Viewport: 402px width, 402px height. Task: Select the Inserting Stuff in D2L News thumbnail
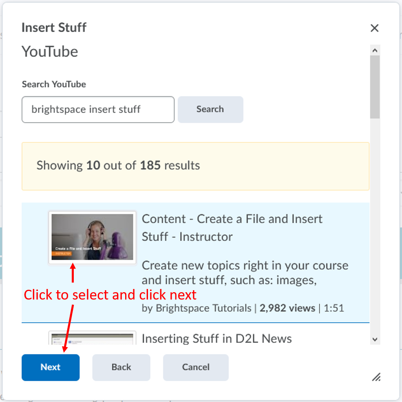point(92,339)
